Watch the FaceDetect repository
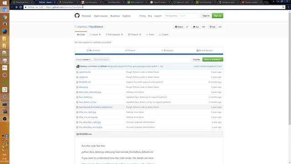The height and width of the screenshot is (164, 291). tap(179, 27)
